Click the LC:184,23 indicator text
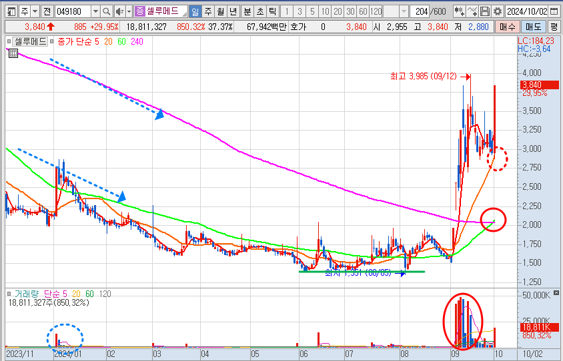Image resolution: width=563 pixels, height=361 pixels. (x=536, y=41)
